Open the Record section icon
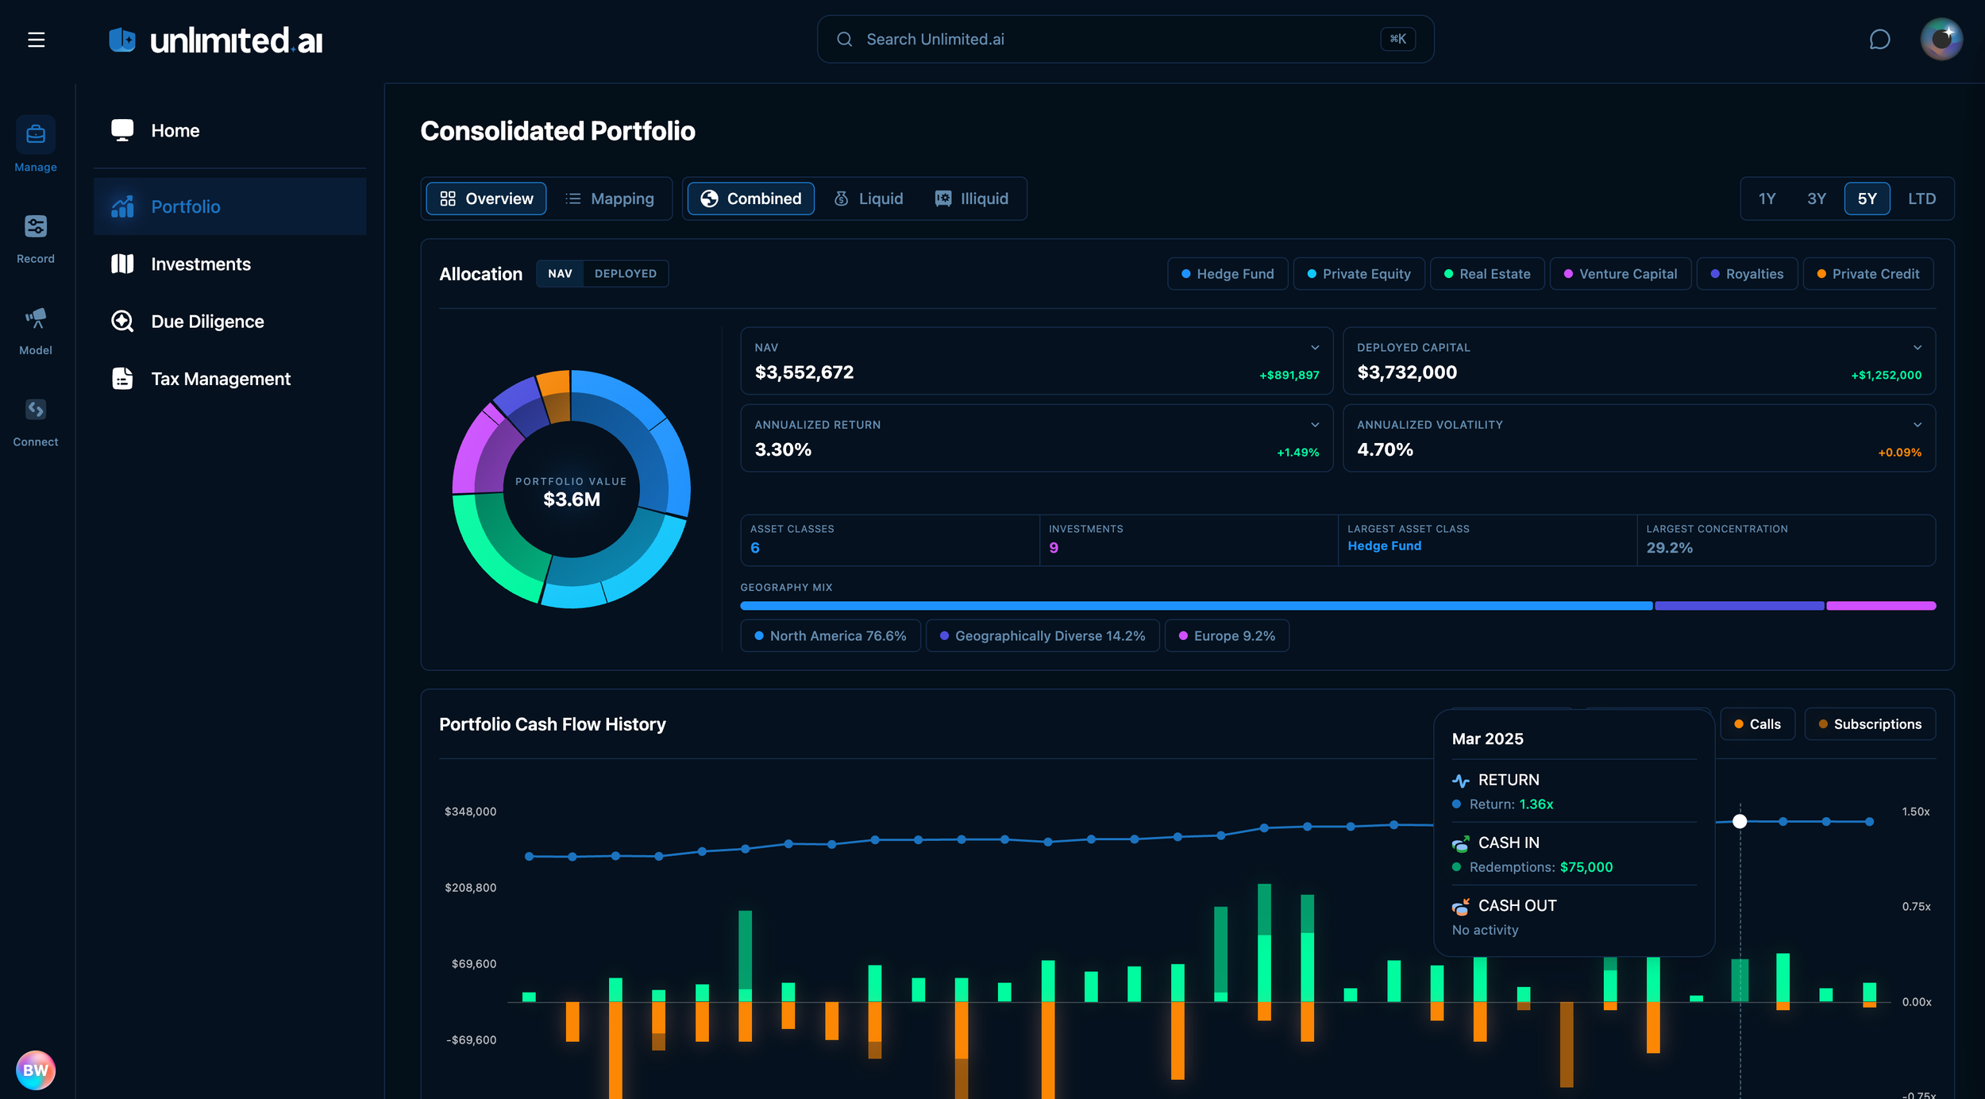The image size is (1985, 1099). pyautogui.click(x=36, y=227)
